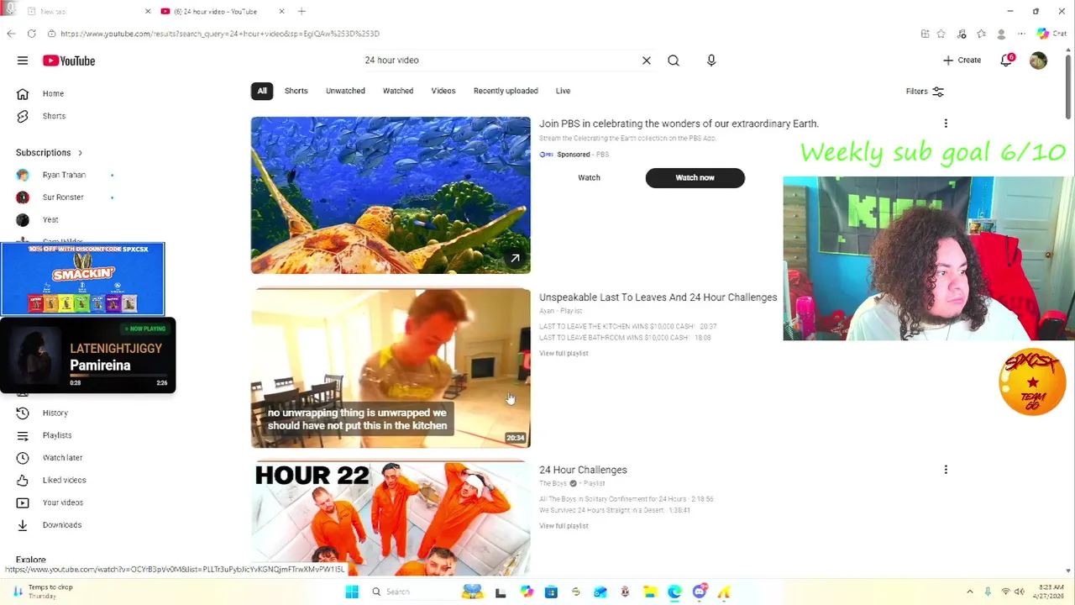The width and height of the screenshot is (1075, 605).
Task: Reload the page in the browser
Action: pos(31,34)
